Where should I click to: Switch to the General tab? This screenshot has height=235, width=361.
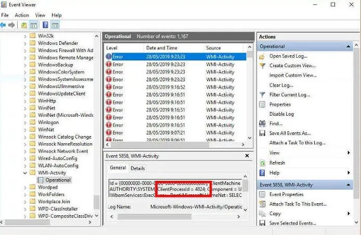tap(118, 168)
